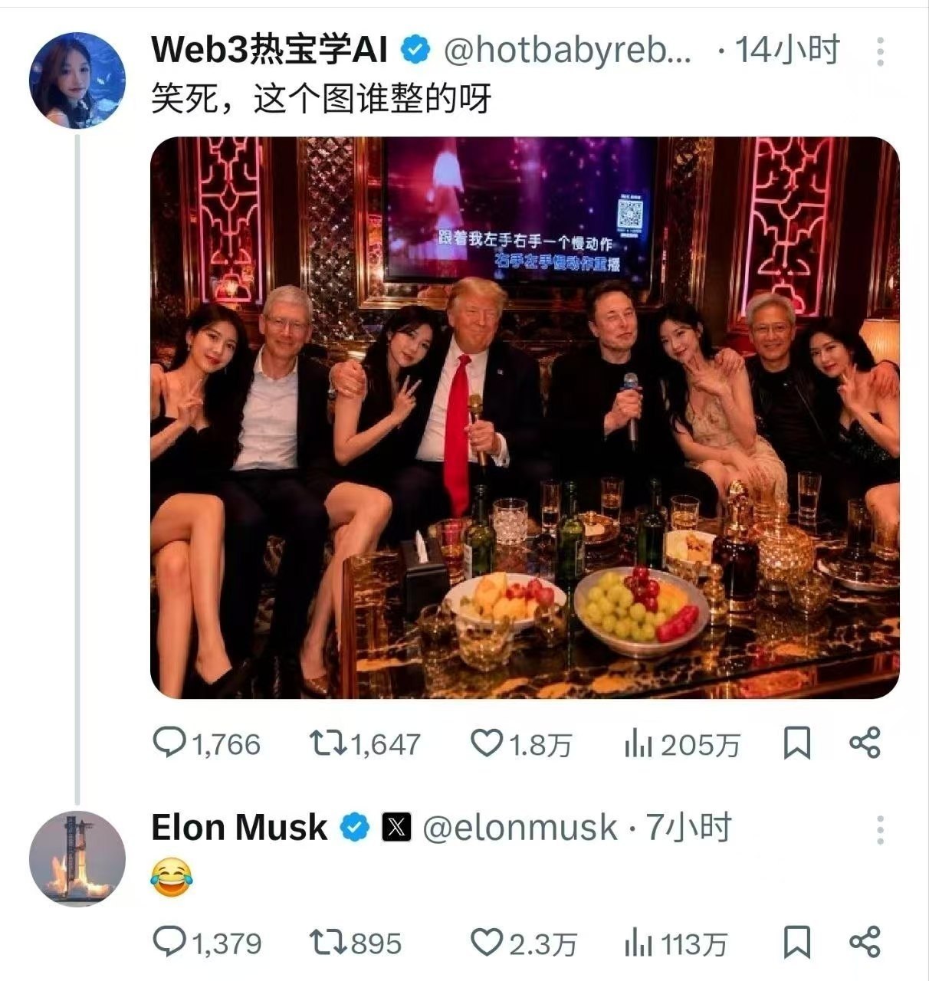Screen dimensions: 929x981
Task: Open replies on the Web3热宝学AI post
Action: tap(207, 743)
